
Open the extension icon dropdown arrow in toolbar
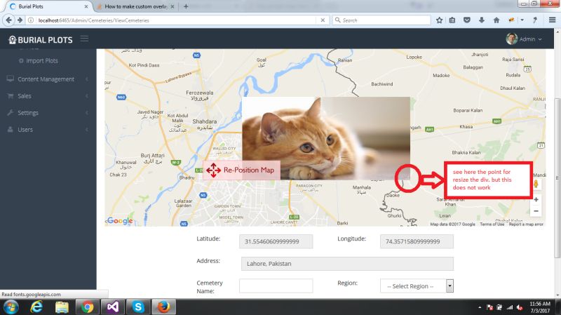click(522, 20)
